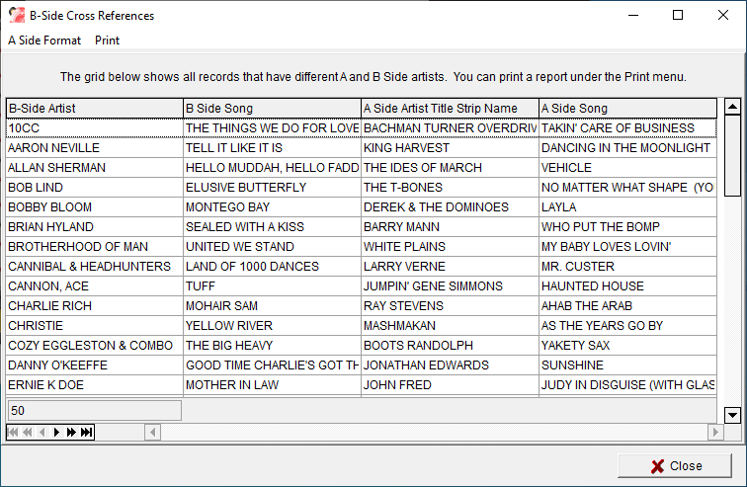747x487 pixels.
Task: Click the JUMPIN' GENE SIMMONS cell
Action: [x=450, y=286]
